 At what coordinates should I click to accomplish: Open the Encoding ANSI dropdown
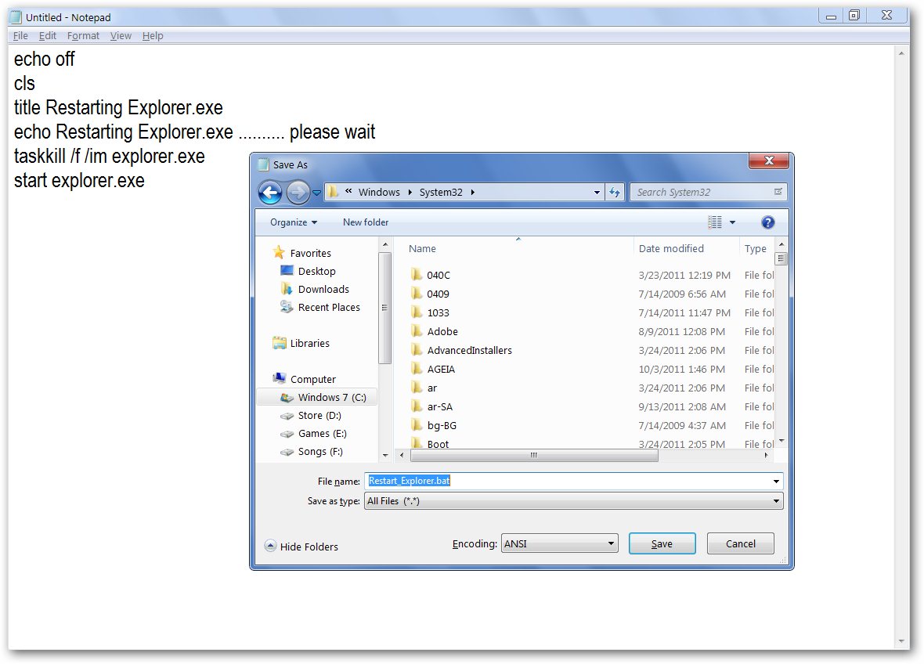pos(559,543)
